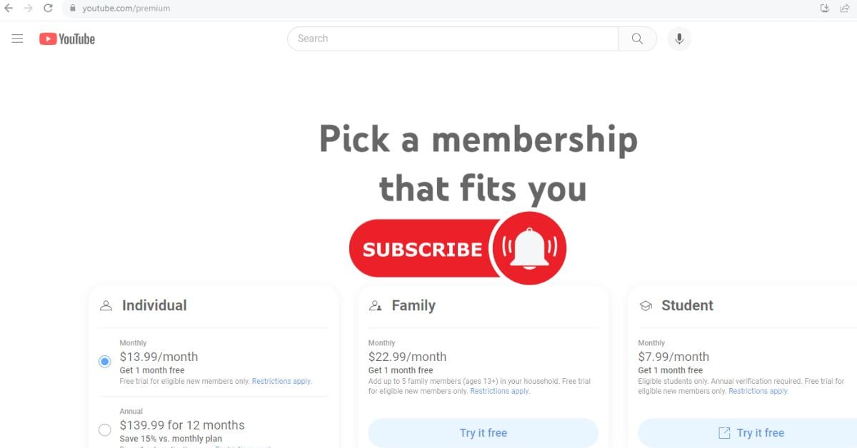The height and width of the screenshot is (448, 857).
Task: Select the Monthly $13.99/month radio option
Action: 105,362
